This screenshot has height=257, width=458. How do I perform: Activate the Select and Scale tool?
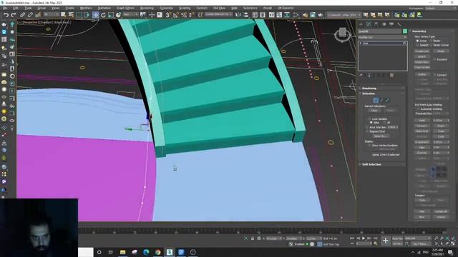[111, 14]
